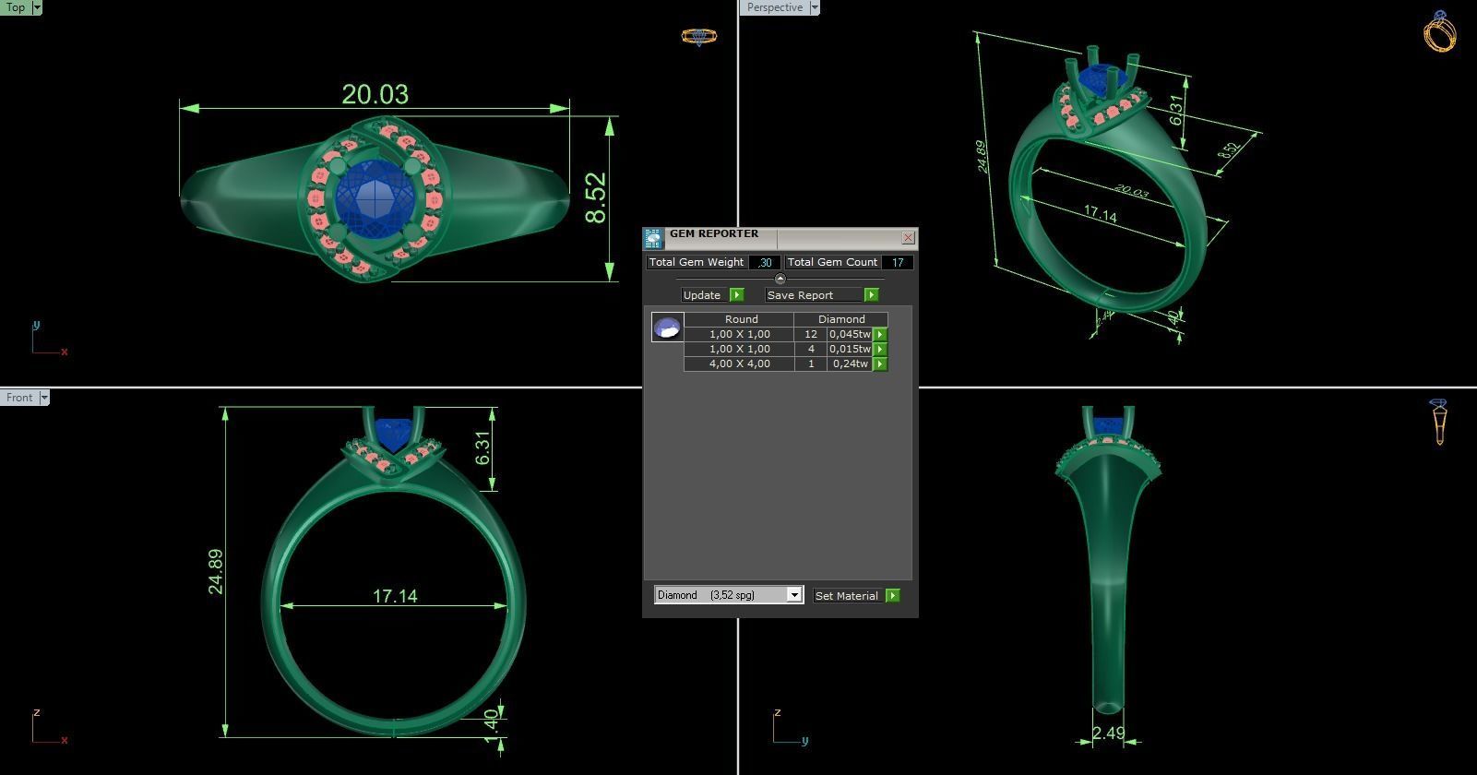Click the Perspective viewport title label
The width and height of the screenshot is (1477, 775).
(775, 7)
